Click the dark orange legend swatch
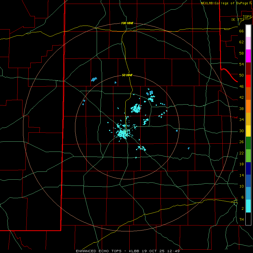The image size is (253, 253). [x=248, y=94]
